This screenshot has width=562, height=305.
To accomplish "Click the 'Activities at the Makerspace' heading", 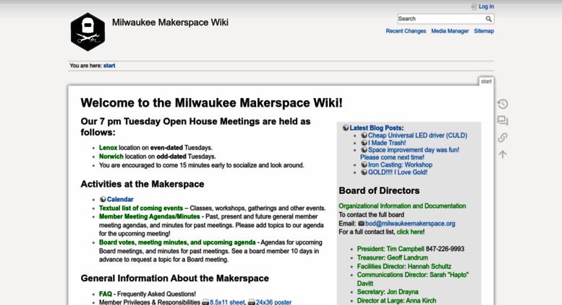I will [x=142, y=185].
